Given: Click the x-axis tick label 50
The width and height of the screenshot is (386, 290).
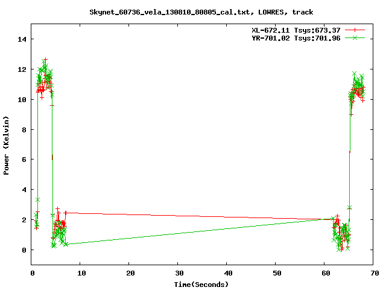Looking at the screenshot, I should click(x=277, y=273).
